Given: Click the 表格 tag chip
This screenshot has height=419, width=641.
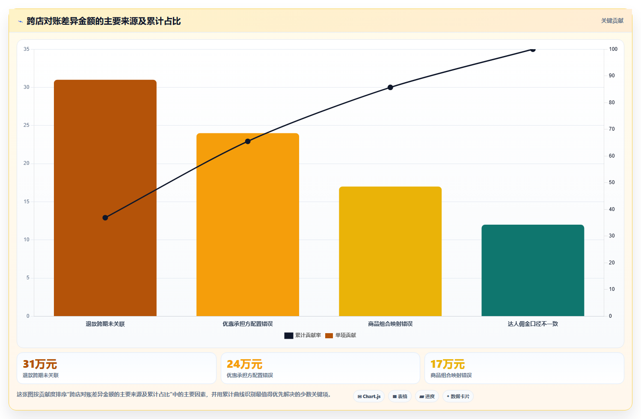Looking at the screenshot, I should [400, 396].
